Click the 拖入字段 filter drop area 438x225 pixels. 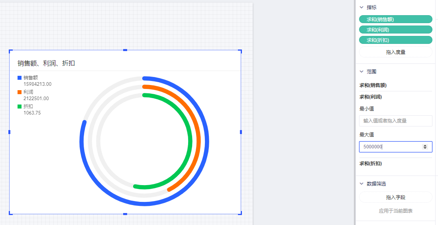(395, 197)
